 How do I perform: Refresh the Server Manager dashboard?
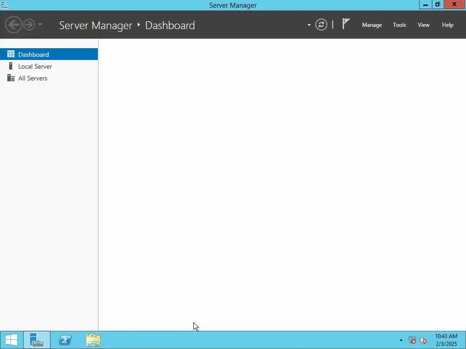pyautogui.click(x=321, y=25)
